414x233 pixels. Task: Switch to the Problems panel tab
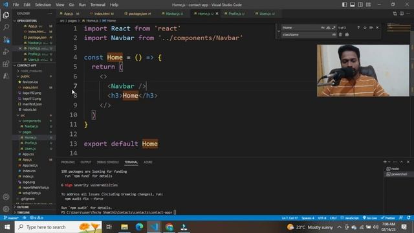pyautogui.click(x=68, y=162)
